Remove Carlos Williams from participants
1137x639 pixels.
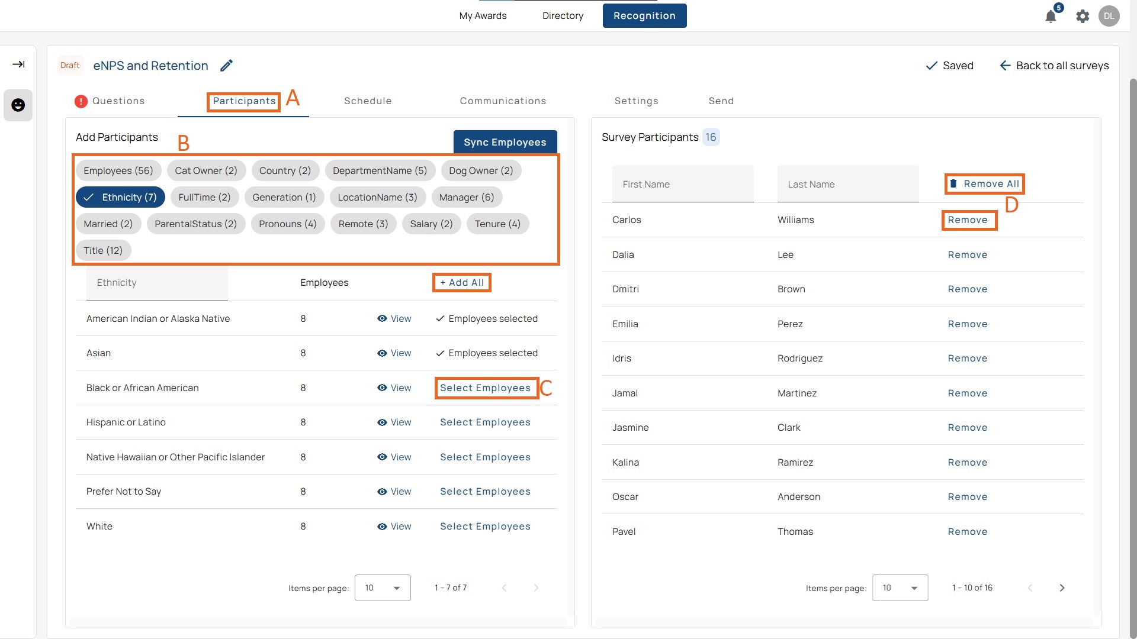[x=968, y=220]
